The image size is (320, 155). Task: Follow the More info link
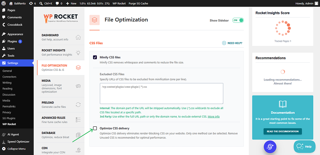click(213, 116)
